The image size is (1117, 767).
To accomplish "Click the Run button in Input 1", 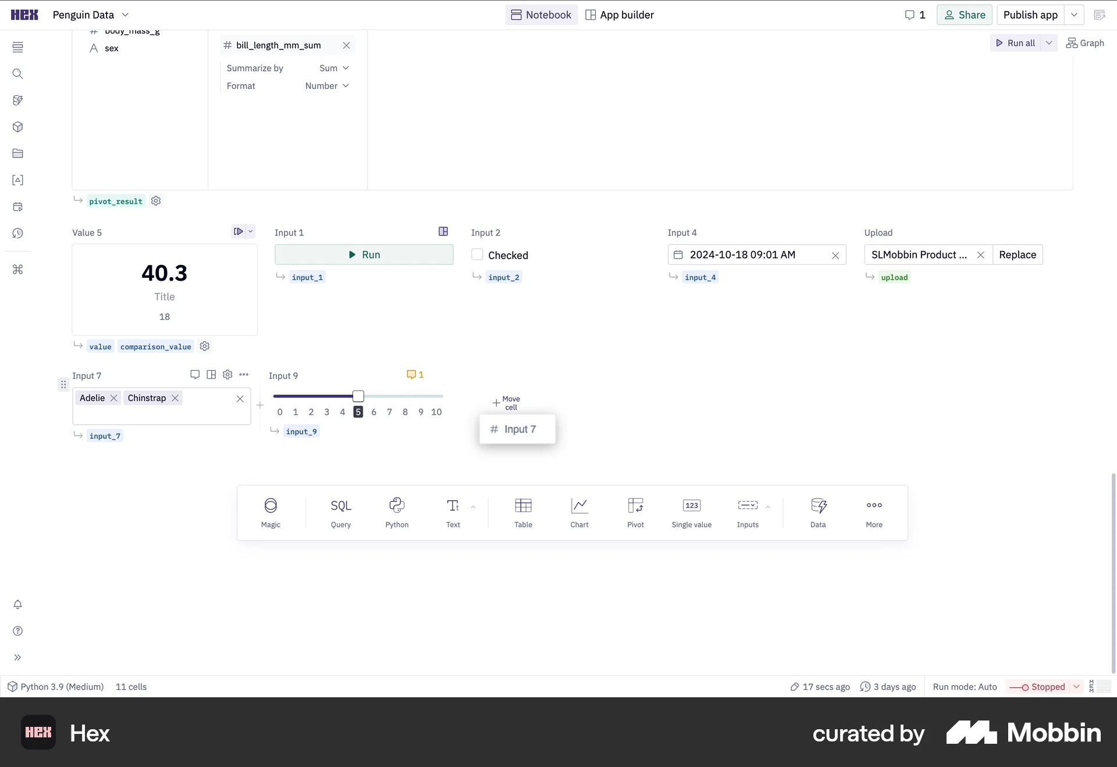I will [x=364, y=255].
